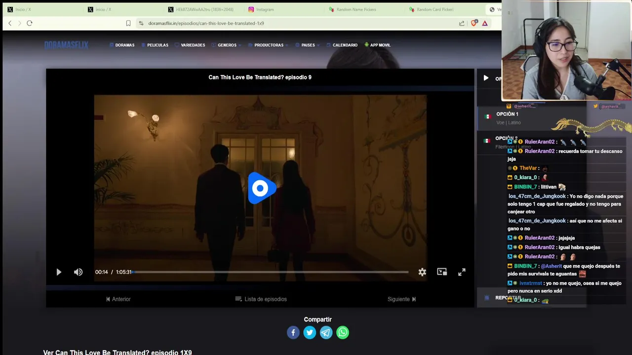
Task: Expand the GENEROS dropdown
Action: tap(227, 45)
